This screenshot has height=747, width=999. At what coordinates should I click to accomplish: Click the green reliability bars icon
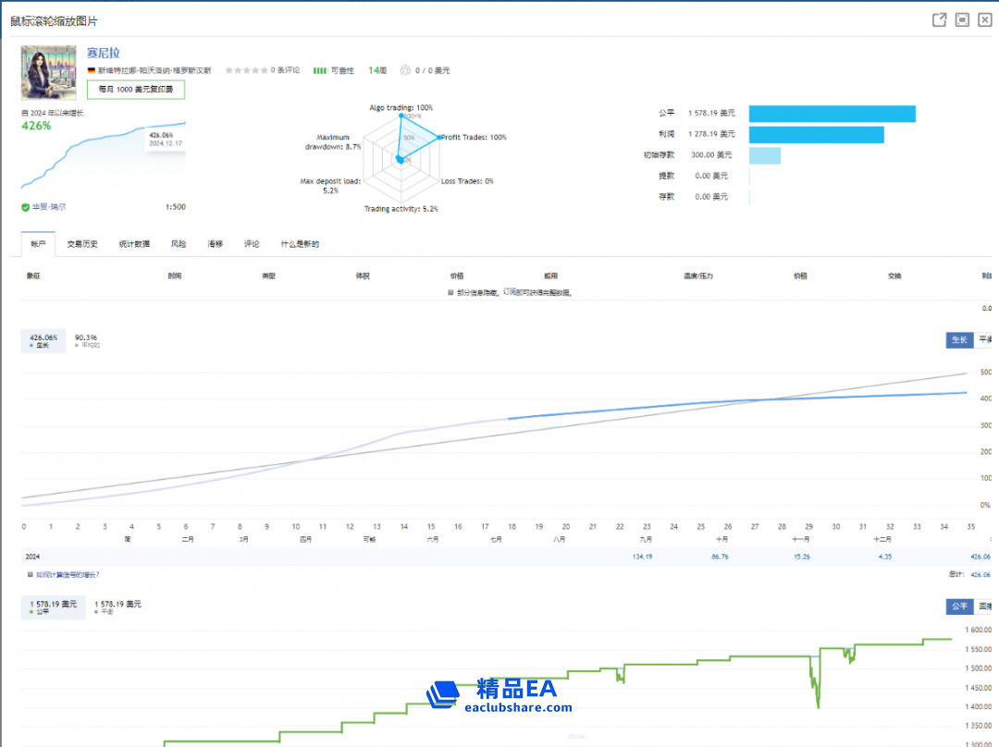click(320, 70)
